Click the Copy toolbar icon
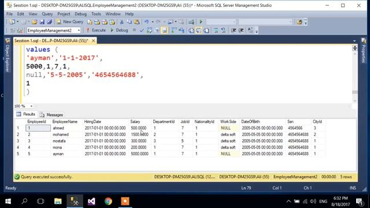This screenshot has width=370, height=208. click(129, 22)
